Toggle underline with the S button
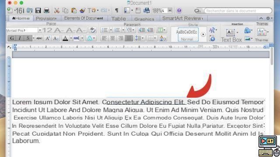 click(28, 38)
